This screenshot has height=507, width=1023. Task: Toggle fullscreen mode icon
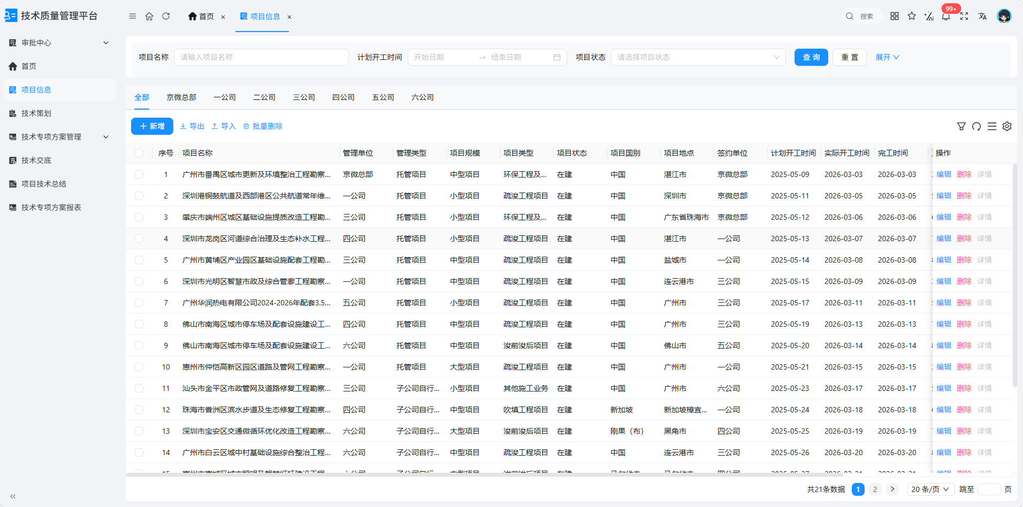[964, 16]
